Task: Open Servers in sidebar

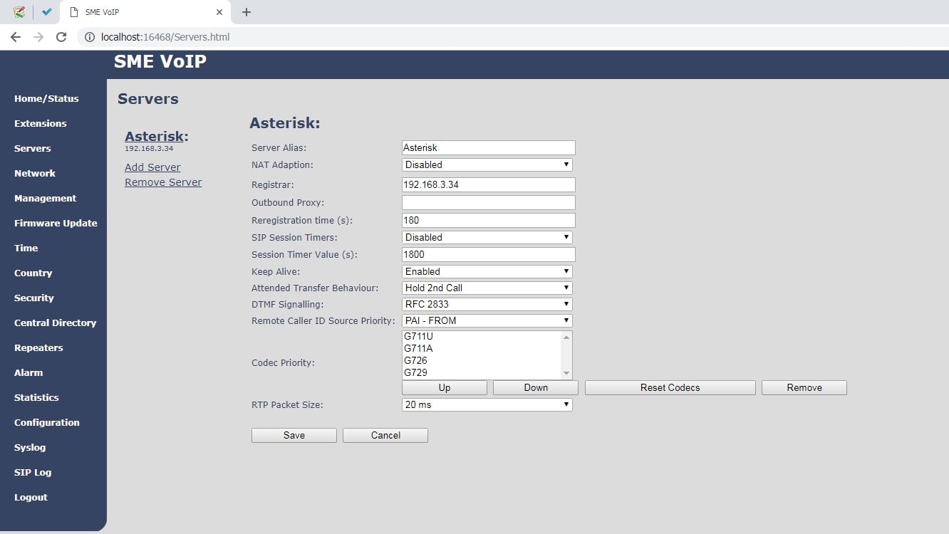Action: tap(33, 149)
